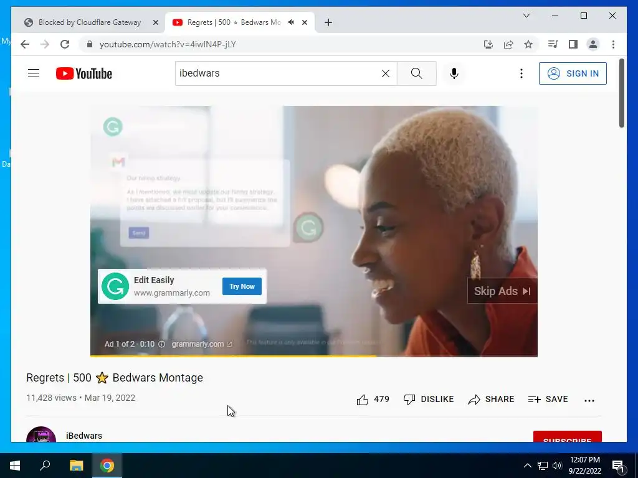Open Windows taskbar search
Image resolution: width=638 pixels, height=478 pixels.
click(x=45, y=466)
